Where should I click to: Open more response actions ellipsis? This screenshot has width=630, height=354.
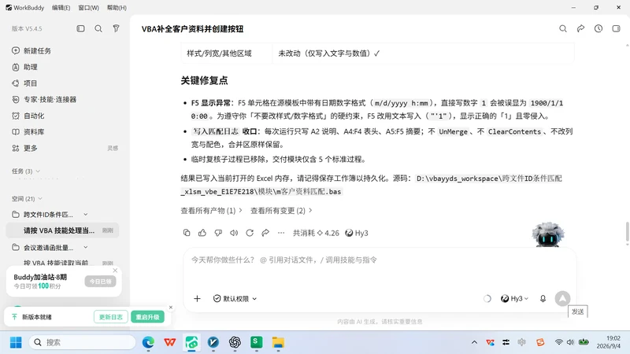(x=281, y=233)
